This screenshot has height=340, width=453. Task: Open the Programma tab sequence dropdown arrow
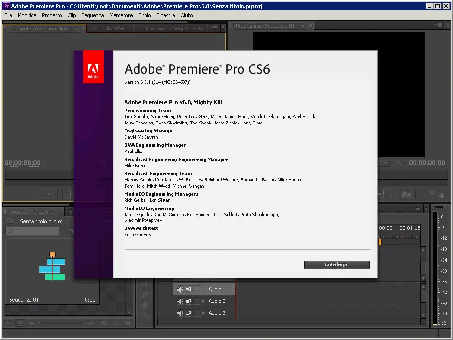point(302,26)
